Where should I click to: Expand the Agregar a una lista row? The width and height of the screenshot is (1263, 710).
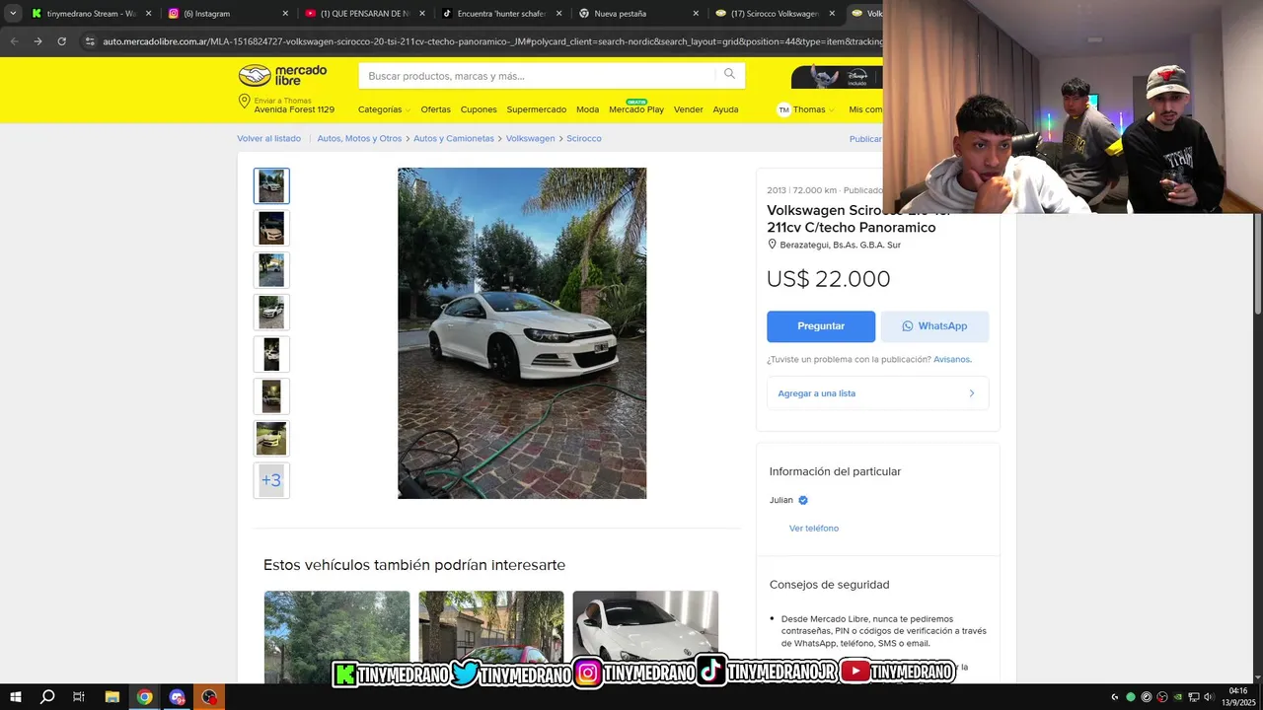[x=877, y=393]
